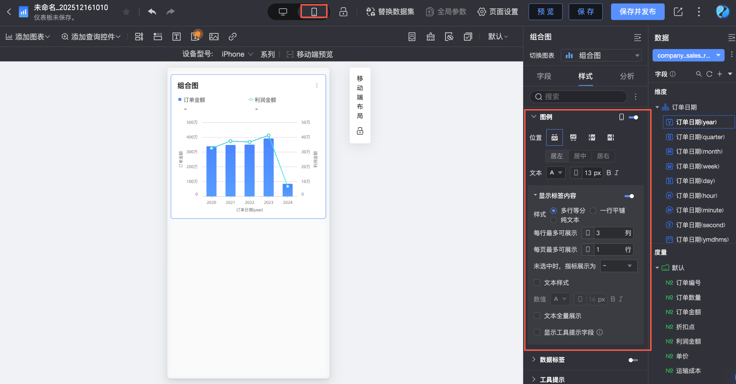The image size is (736, 384).
Task: Toggle the 图例 legend switch
Action: coord(633,117)
